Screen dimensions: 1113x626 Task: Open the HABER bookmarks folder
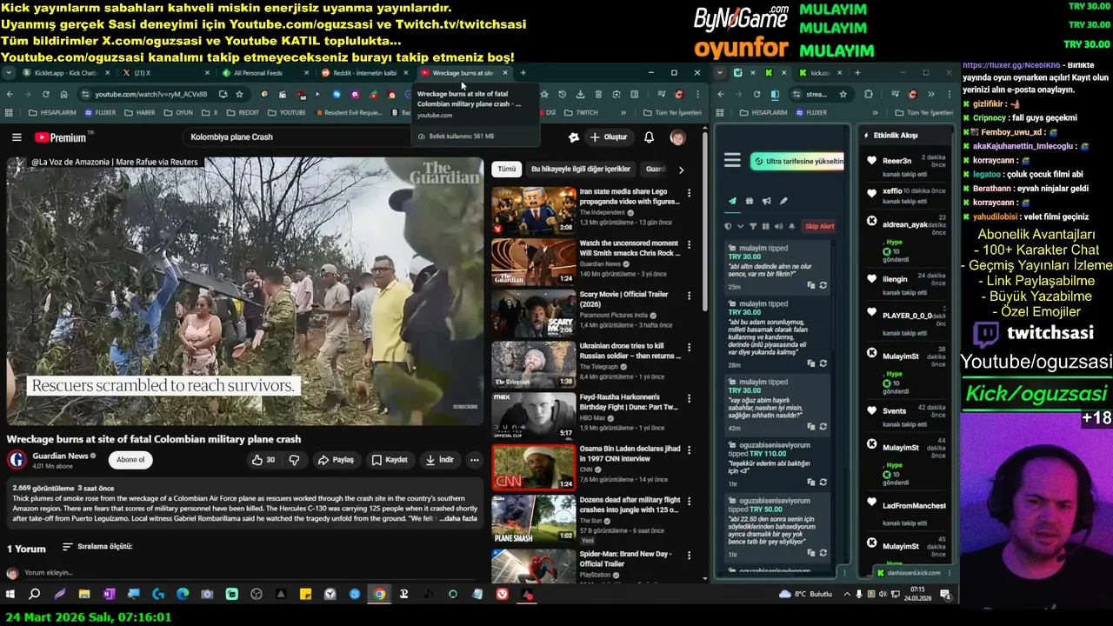click(x=139, y=112)
